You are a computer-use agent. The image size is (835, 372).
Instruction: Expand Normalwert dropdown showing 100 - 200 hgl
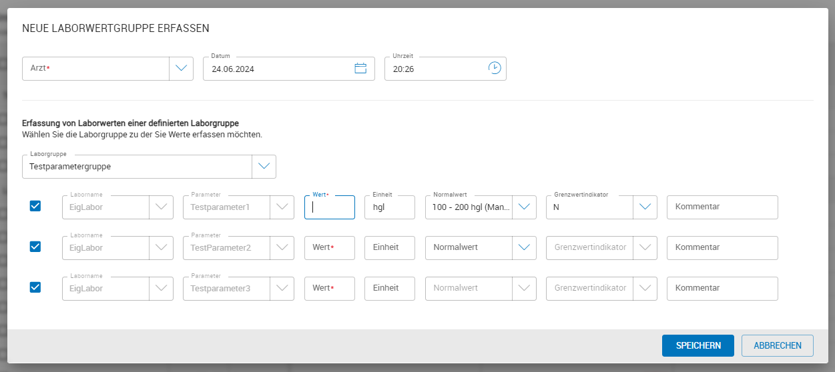coord(525,207)
